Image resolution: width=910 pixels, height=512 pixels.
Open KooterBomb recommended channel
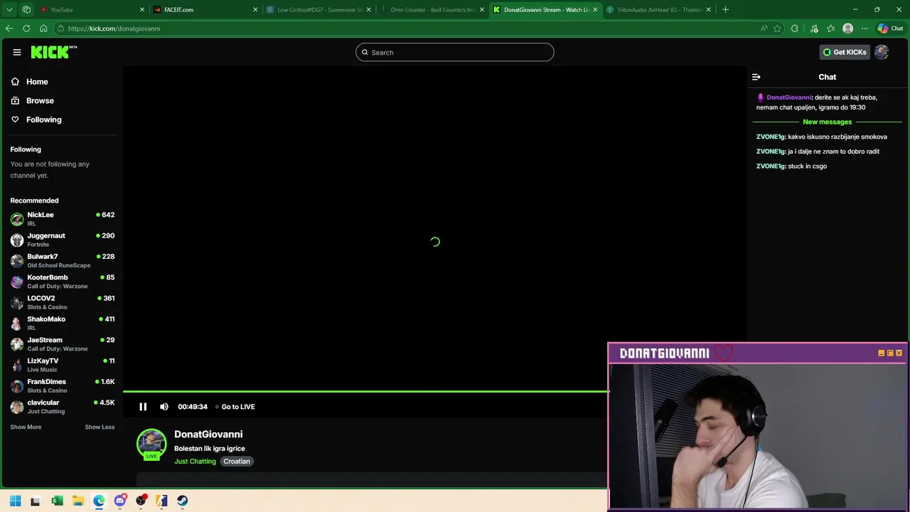tap(63, 281)
